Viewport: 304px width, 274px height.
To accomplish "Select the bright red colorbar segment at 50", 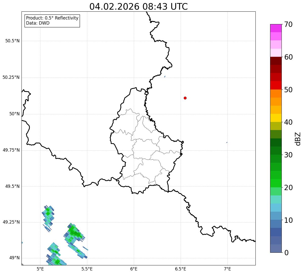I will (x=276, y=85).
